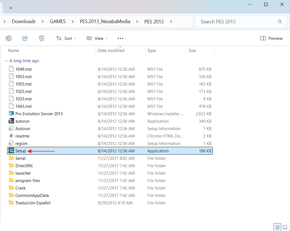Image resolution: width=290 pixels, height=231 pixels.
Task: Click the '9 KB' size value
Action: pos(207,99)
